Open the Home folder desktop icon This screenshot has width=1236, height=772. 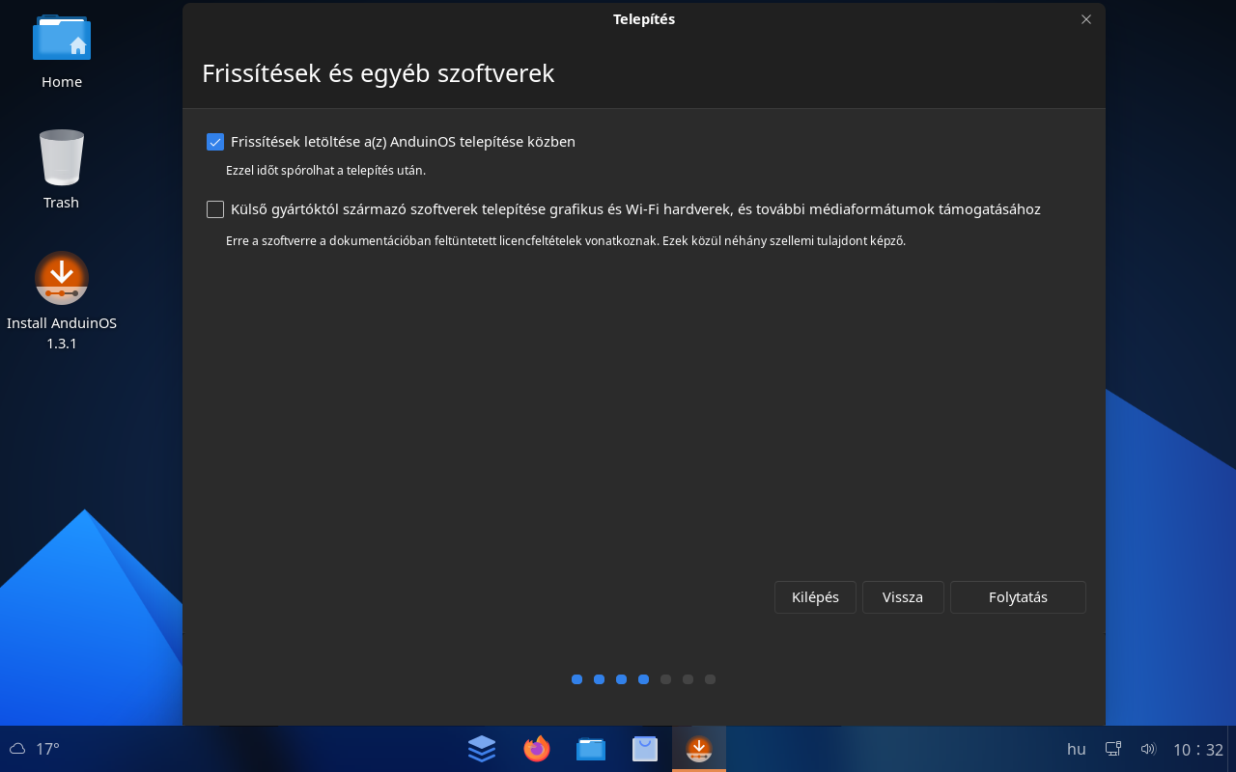click(x=62, y=50)
